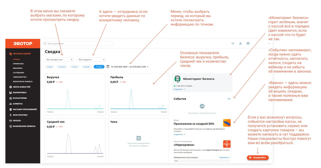Focus the Поиск приложений search field
This screenshot has width=321, height=168.
click(x=78, y=43)
